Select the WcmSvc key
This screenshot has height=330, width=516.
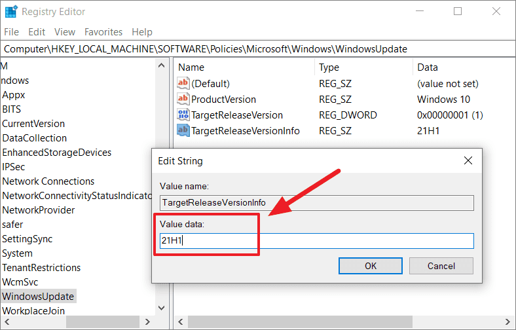[x=20, y=282]
